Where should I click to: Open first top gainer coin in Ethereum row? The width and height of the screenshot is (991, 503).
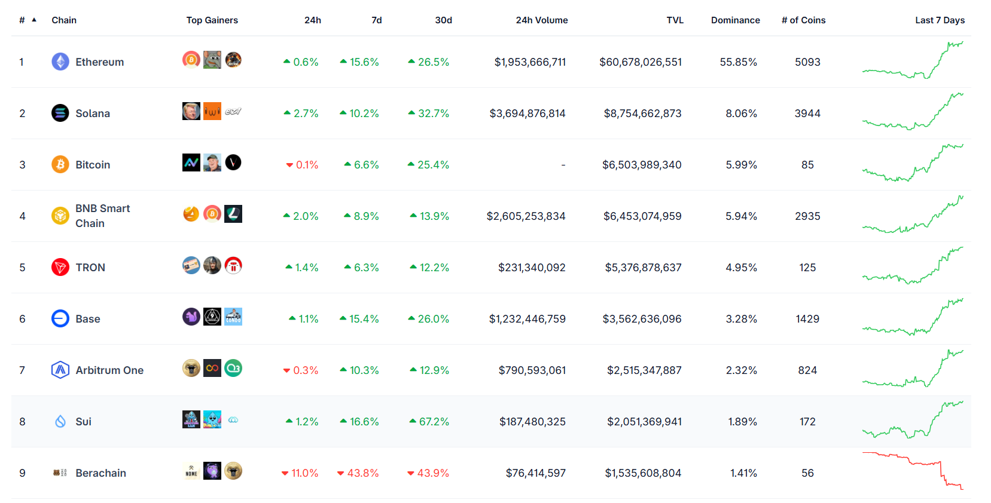[x=191, y=60]
